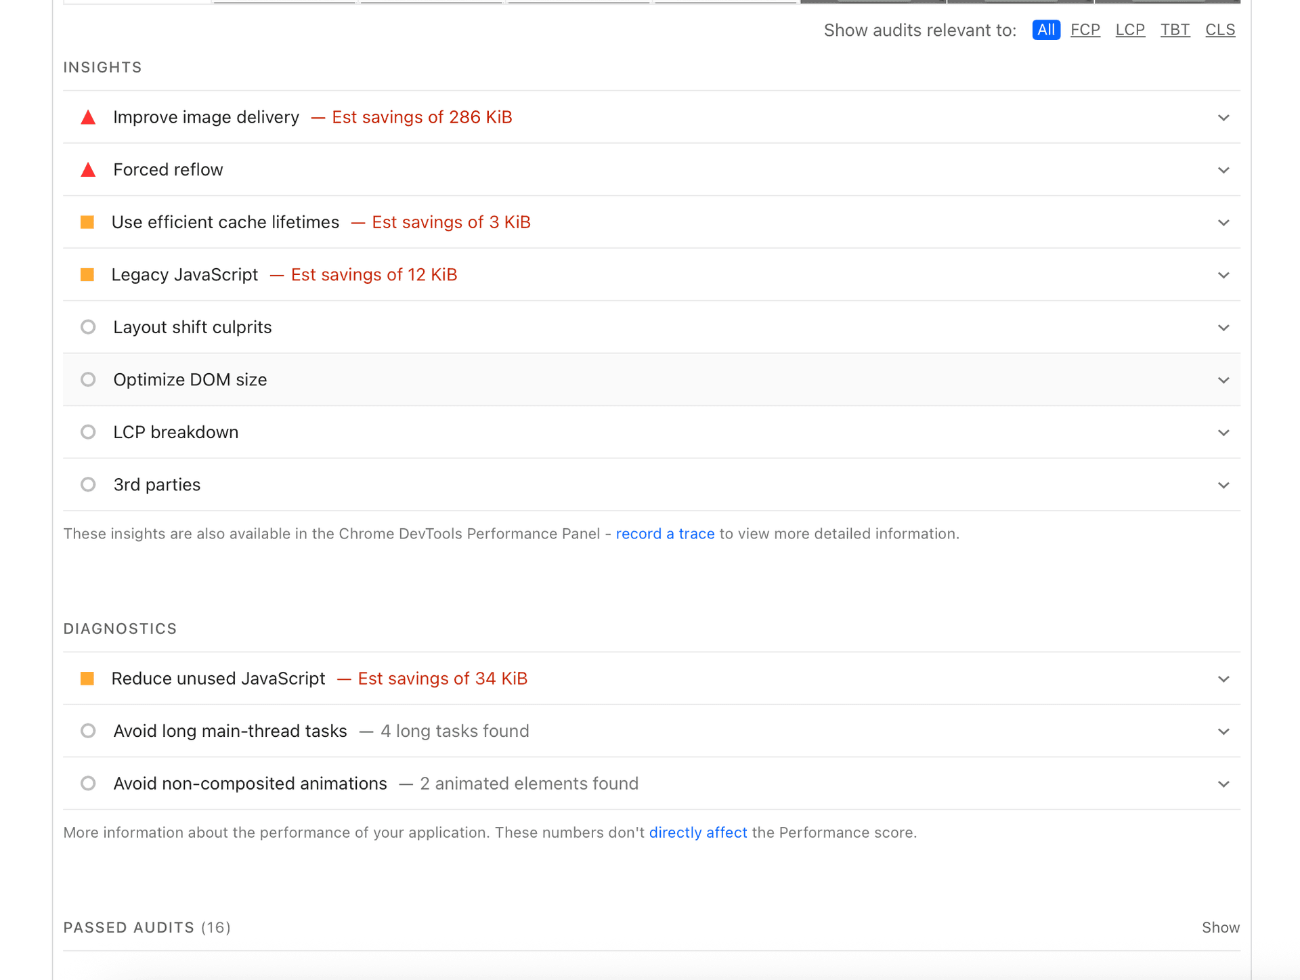Filter audits by CLS
The image size is (1300, 980).
click(1219, 30)
